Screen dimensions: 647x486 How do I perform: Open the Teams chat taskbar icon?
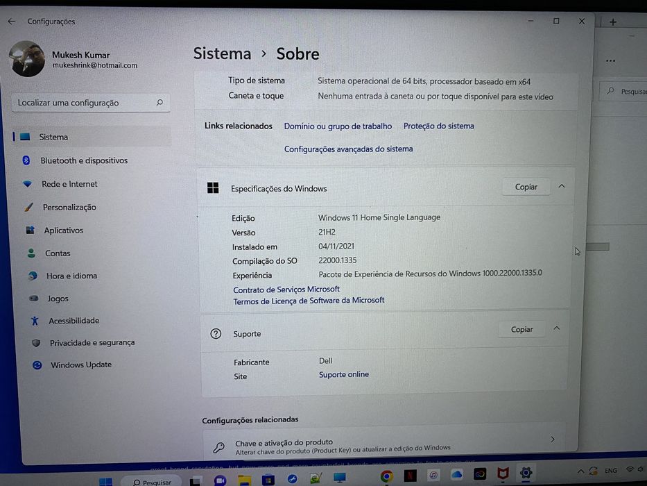pyautogui.click(x=220, y=480)
